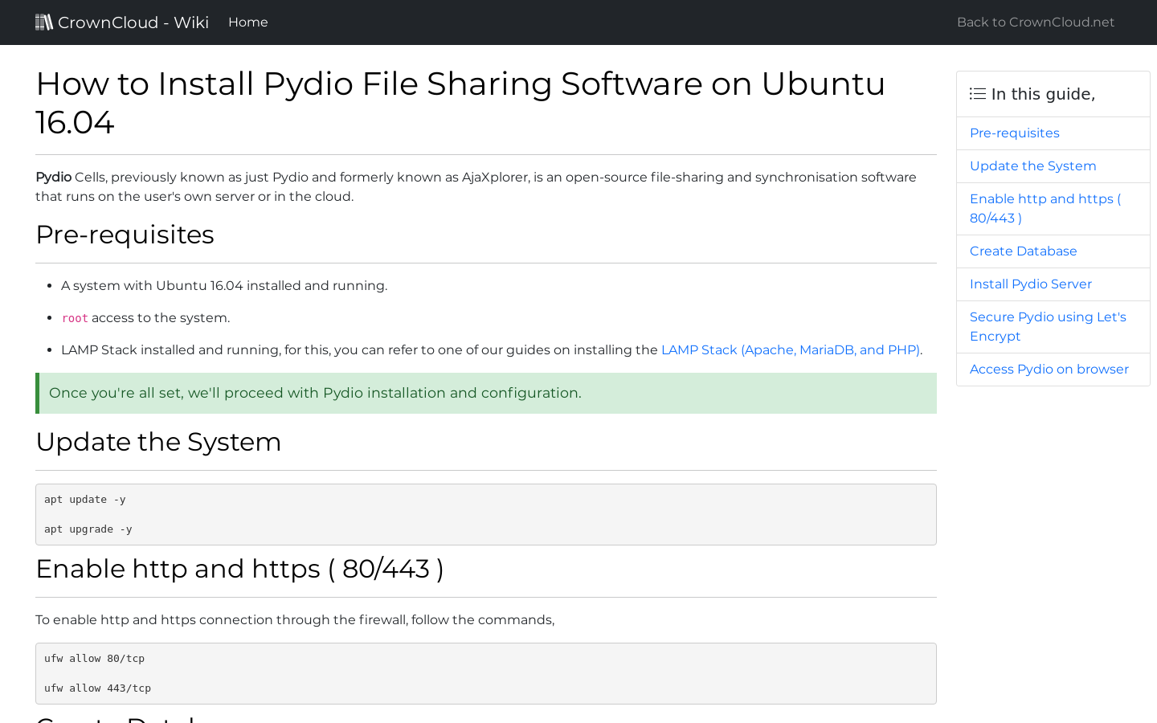Click the 'To enable http and https connection' sentence

pyautogui.click(x=295, y=620)
